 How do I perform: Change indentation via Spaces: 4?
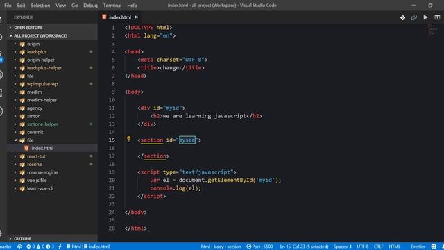pyautogui.click(x=342, y=247)
